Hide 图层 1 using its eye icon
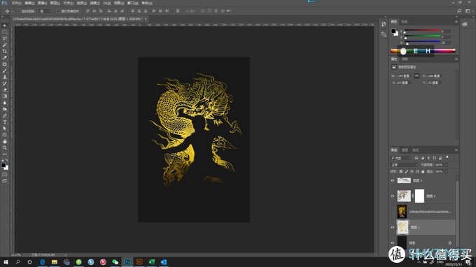 (x=393, y=227)
